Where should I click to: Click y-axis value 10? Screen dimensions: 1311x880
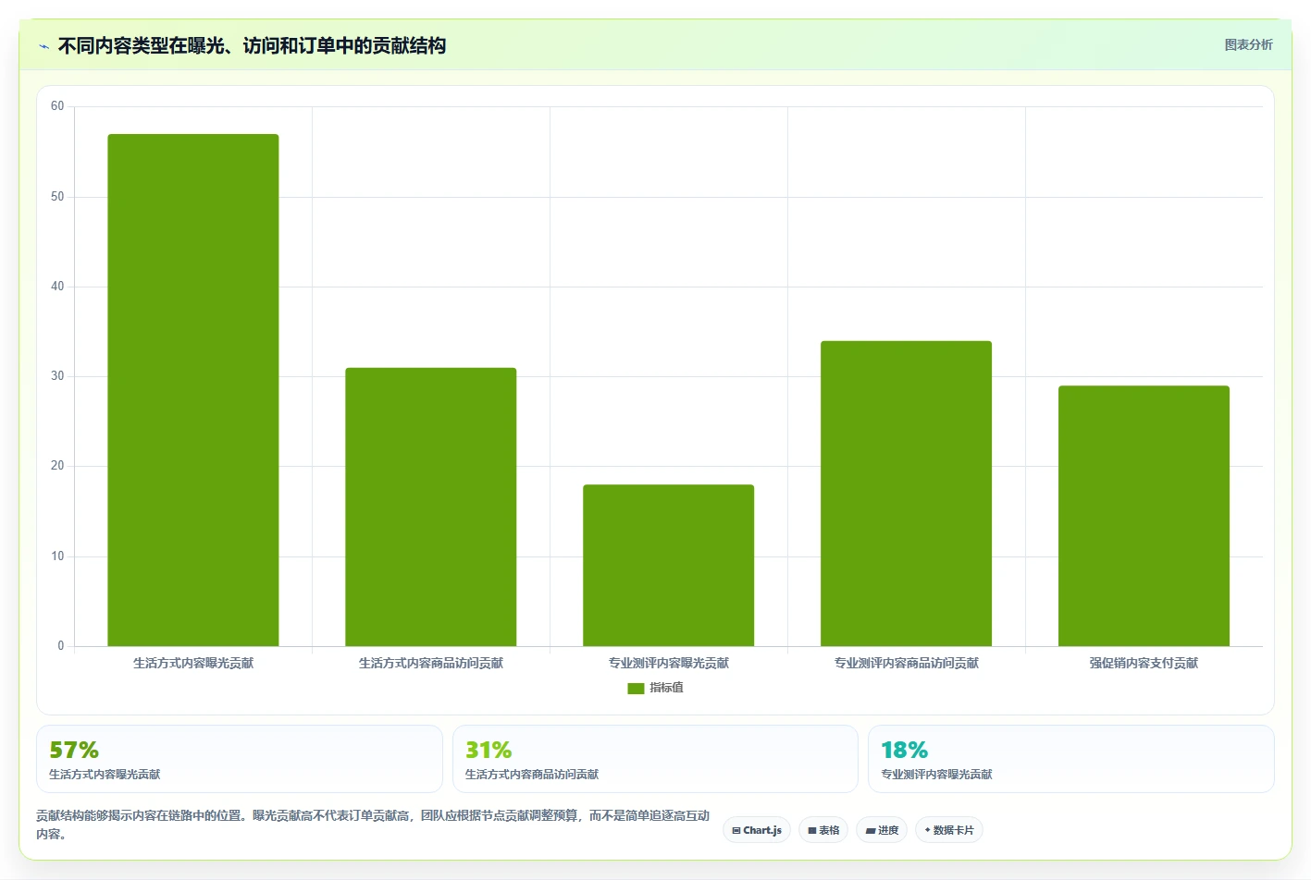click(x=57, y=556)
